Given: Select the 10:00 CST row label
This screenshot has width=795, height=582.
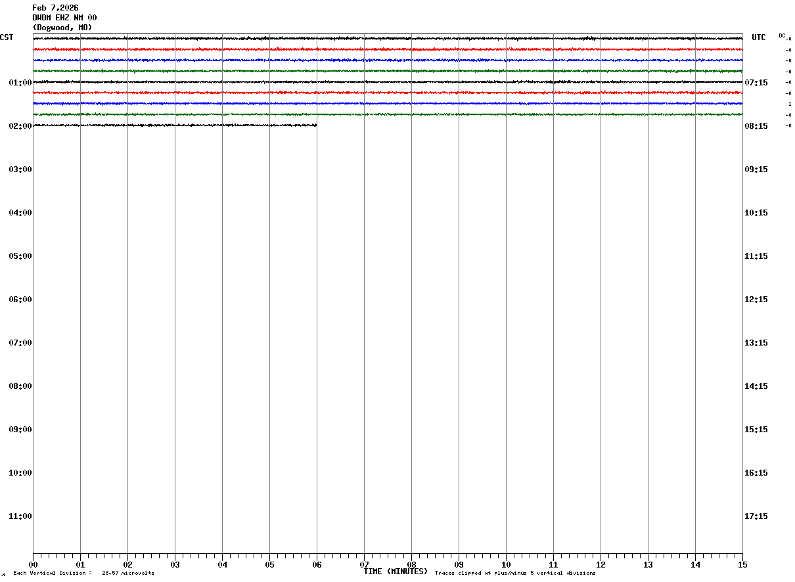Looking at the screenshot, I should pyautogui.click(x=20, y=473).
